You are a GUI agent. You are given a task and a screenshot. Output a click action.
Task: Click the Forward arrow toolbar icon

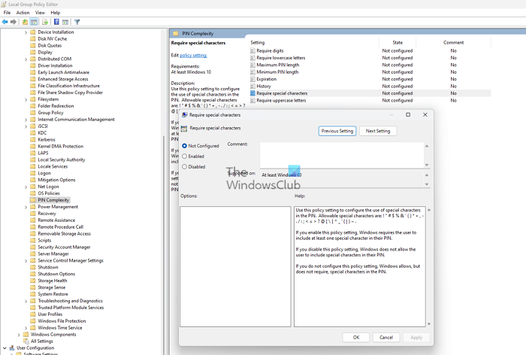[14, 22]
